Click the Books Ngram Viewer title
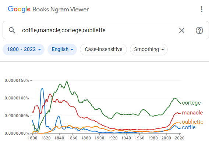209x142 pixels. [61, 10]
